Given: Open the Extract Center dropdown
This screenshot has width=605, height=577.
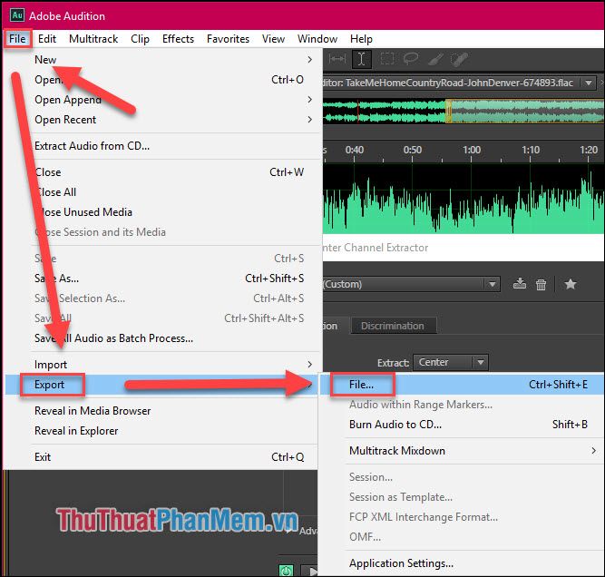Looking at the screenshot, I should click(x=451, y=362).
